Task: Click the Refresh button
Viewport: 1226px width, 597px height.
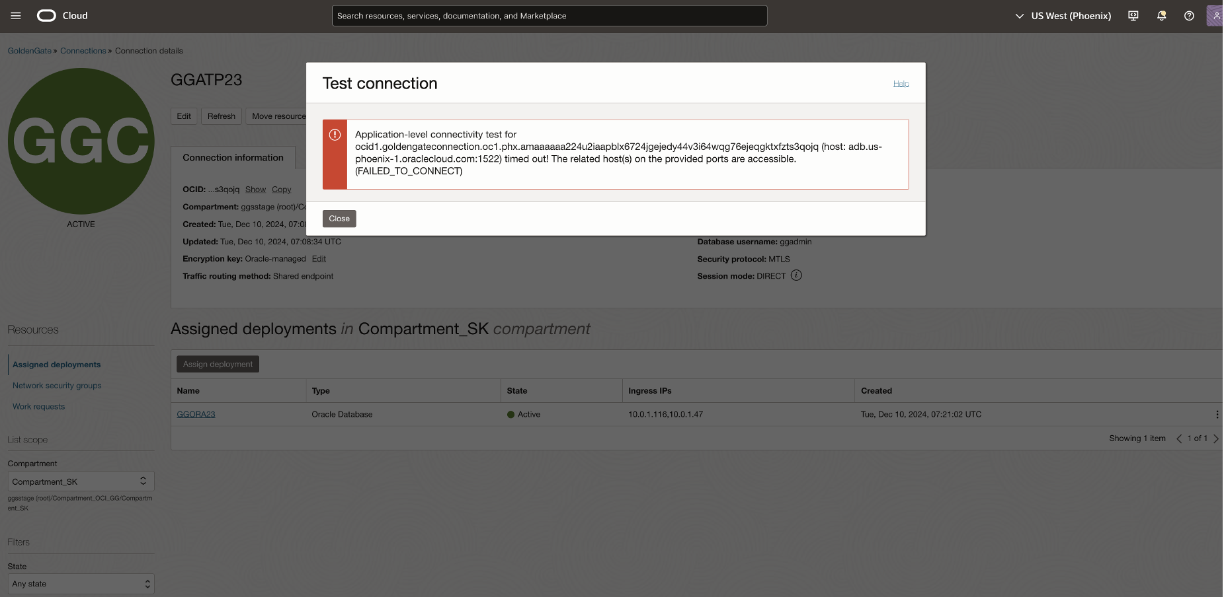Action: (222, 116)
